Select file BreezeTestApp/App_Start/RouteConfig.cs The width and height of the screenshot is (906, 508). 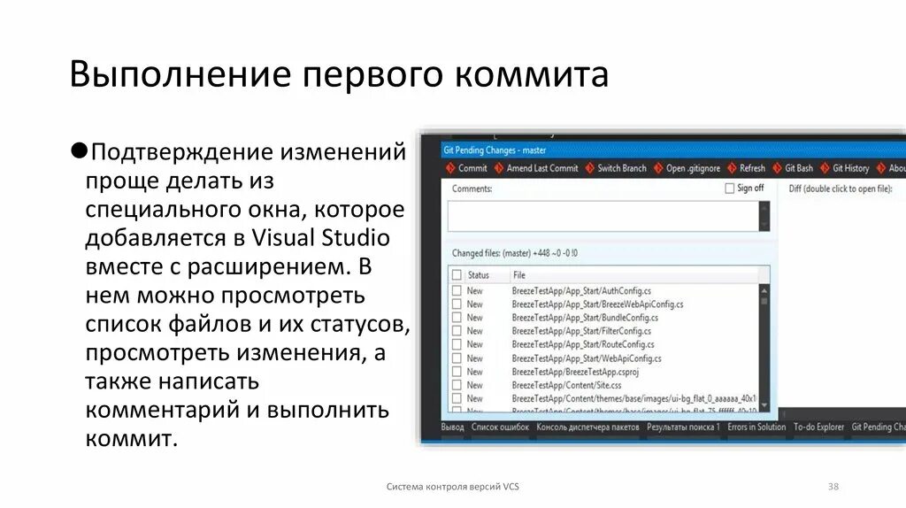click(x=583, y=344)
